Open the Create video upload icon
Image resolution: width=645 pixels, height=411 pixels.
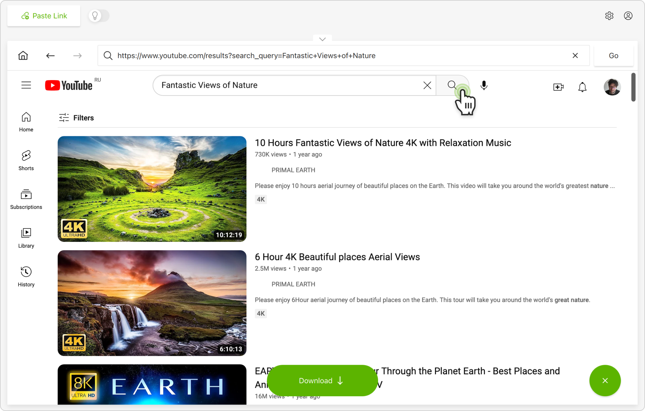[x=558, y=87]
